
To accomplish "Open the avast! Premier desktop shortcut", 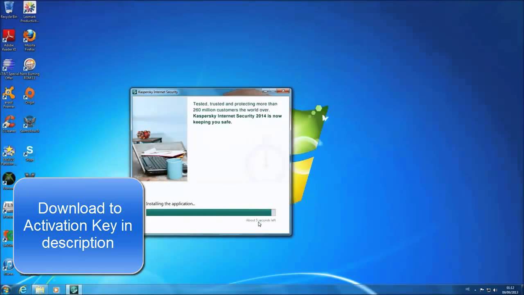I will point(9,98).
